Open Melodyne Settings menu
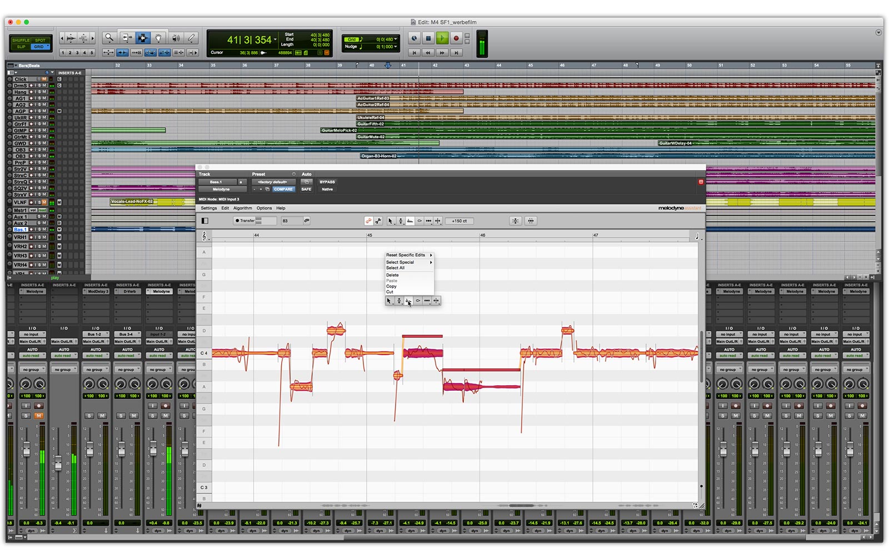This screenshot has height=559, width=889. pyautogui.click(x=209, y=208)
